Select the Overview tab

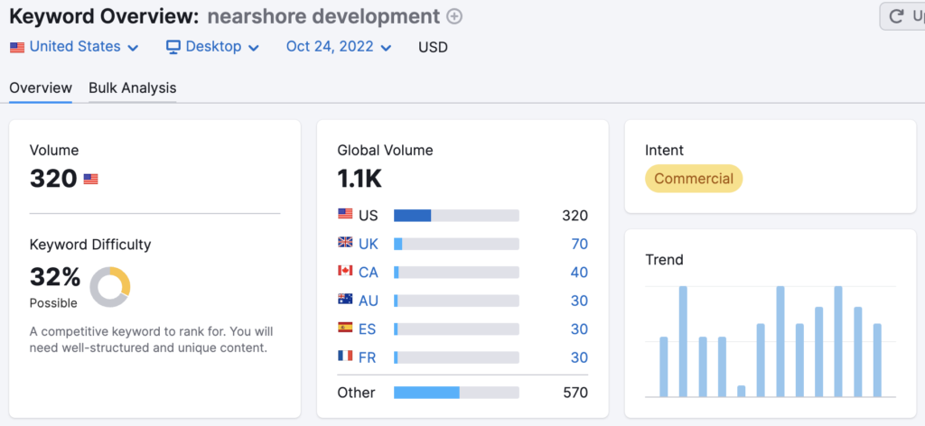[x=41, y=88]
